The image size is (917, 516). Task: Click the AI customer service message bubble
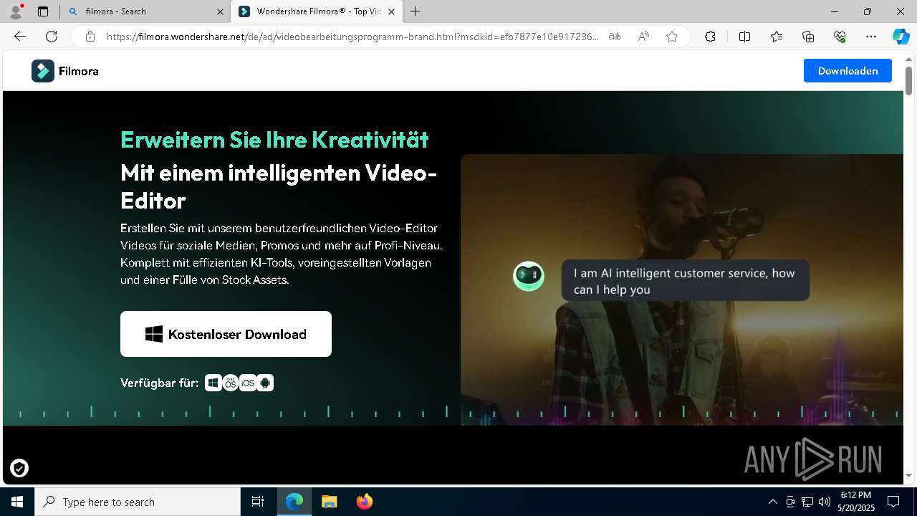click(x=684, y=281)
